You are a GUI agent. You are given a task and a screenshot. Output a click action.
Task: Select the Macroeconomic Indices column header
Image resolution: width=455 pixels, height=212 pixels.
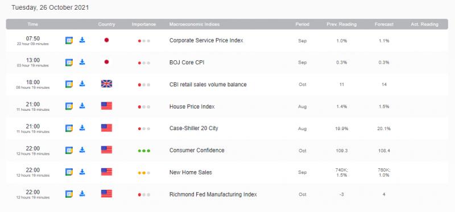[x=195, y=24]
